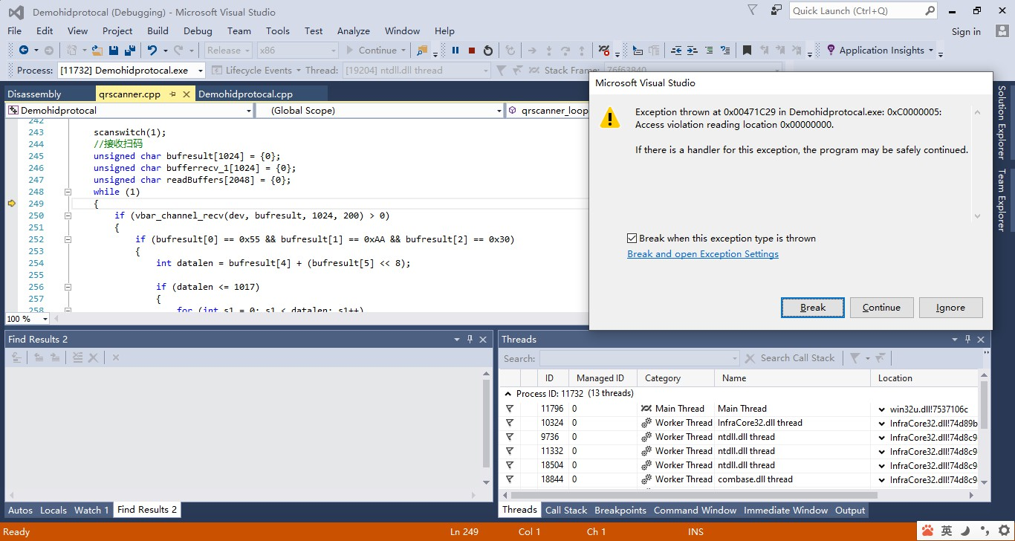Click the IME tray icon labeled 英
Screen dimensions: 1015x541
[x=947, y=531]
